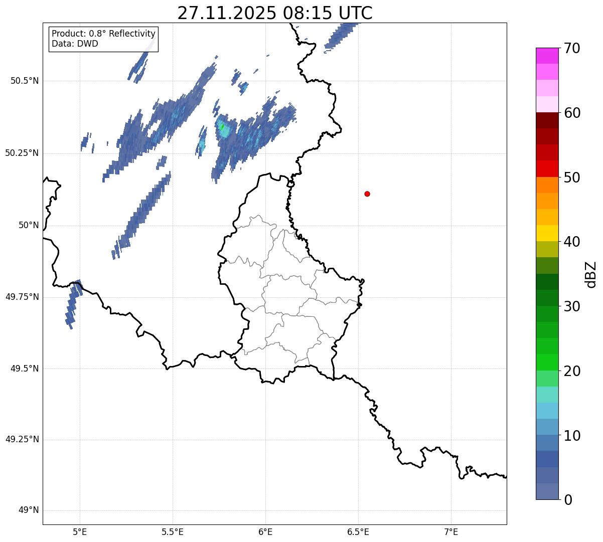This screenshot has width=603, height=542.
Task: Click the 70 colorbar tick label
Action: [572, 49]
